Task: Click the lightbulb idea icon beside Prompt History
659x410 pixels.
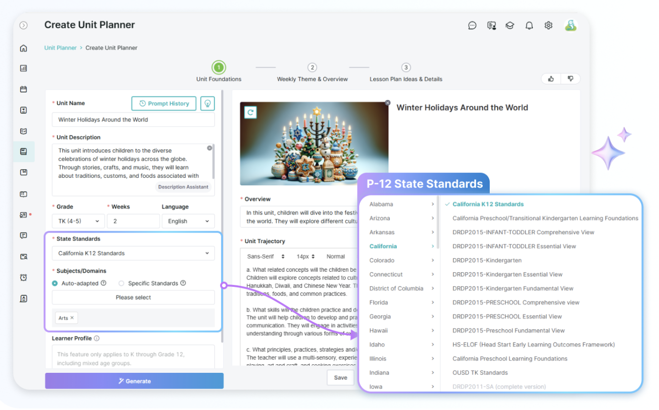Action: (x=207, y=104)
